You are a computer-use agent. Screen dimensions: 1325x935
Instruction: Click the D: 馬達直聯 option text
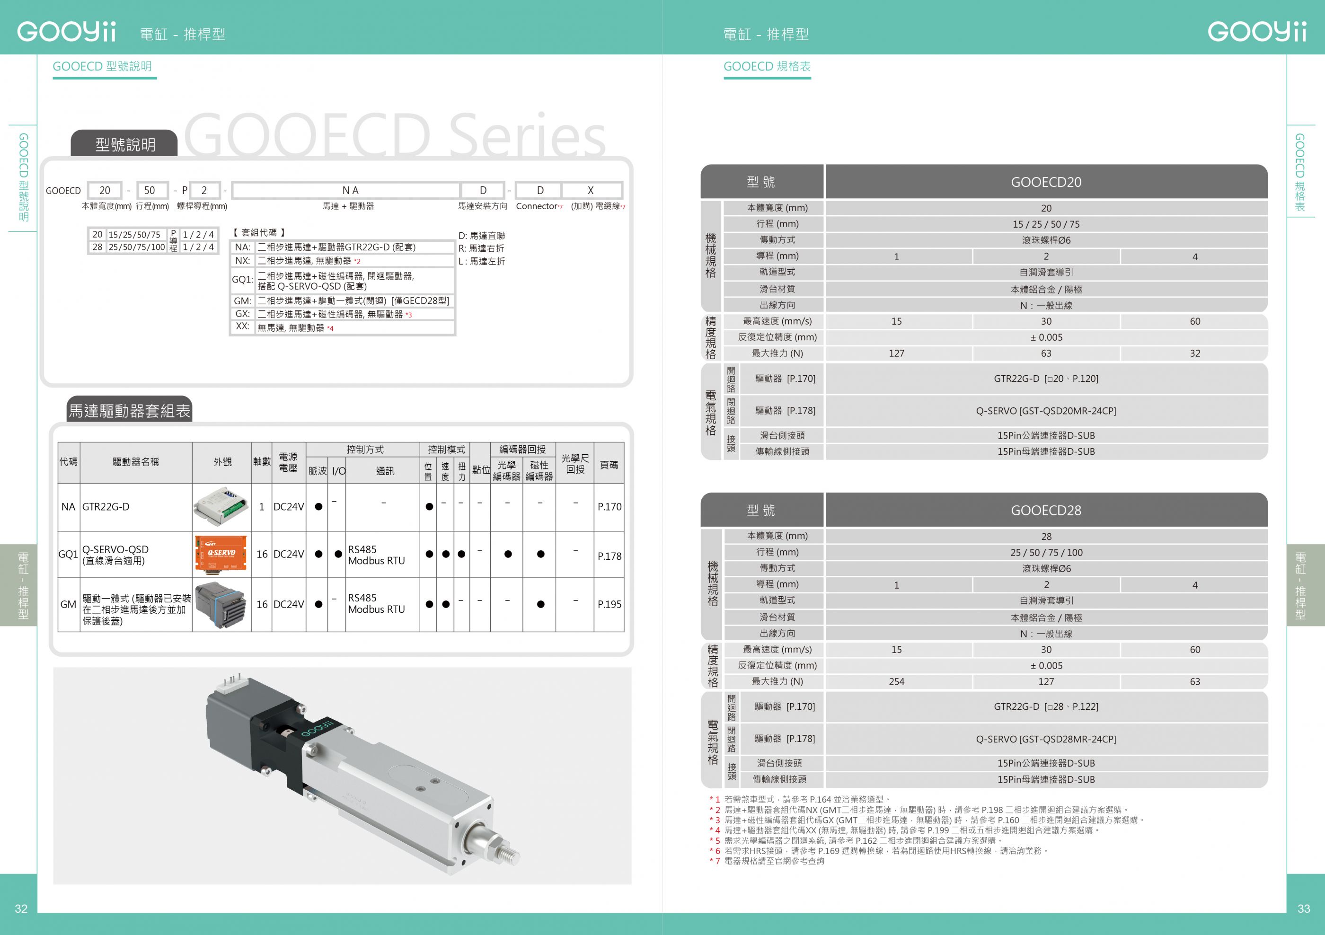482,236
